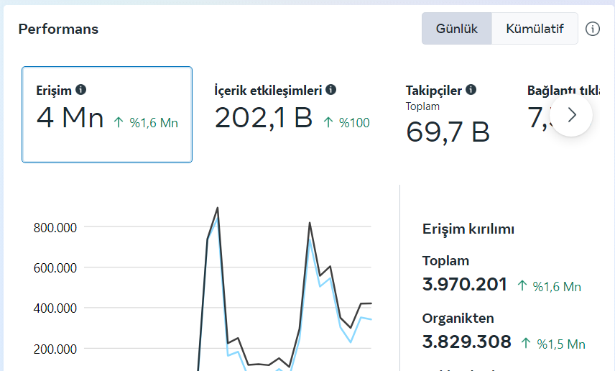This screenshot has height=371, width=615.
Task: Click the info icon beside Erişim
Action: coord(80,89)
